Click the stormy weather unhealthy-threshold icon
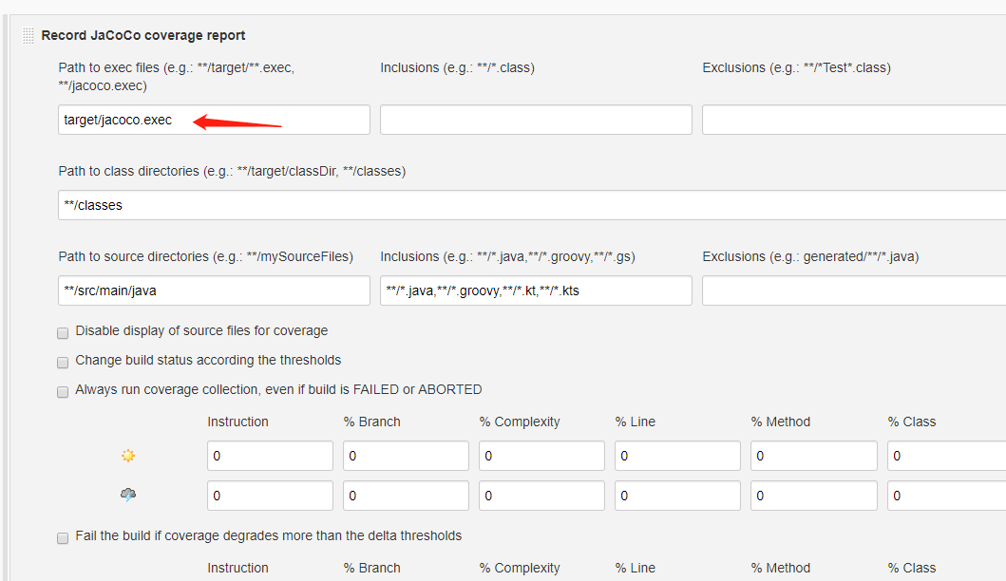 coord(127,495)
